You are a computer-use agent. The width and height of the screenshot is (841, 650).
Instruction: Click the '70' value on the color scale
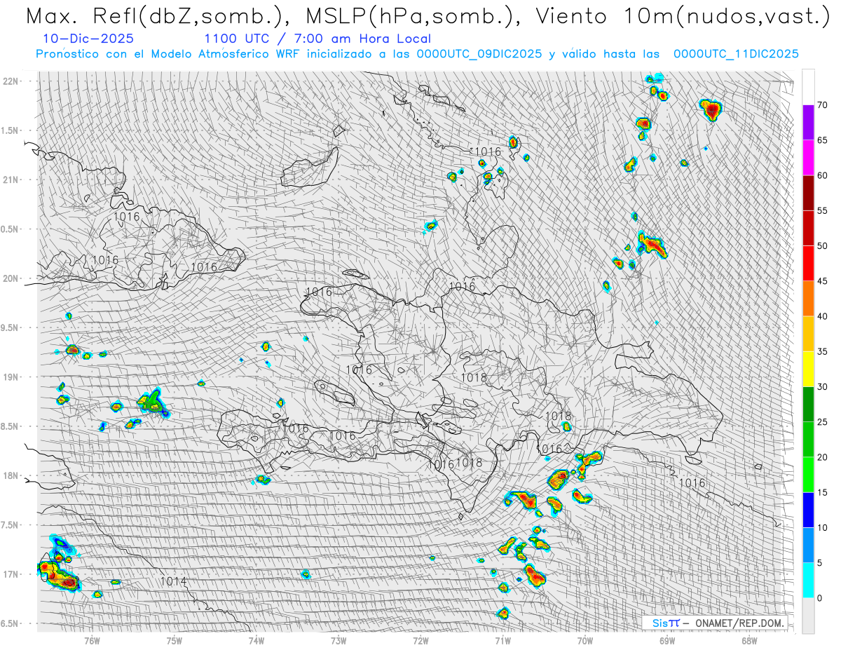tap(823, 105)
